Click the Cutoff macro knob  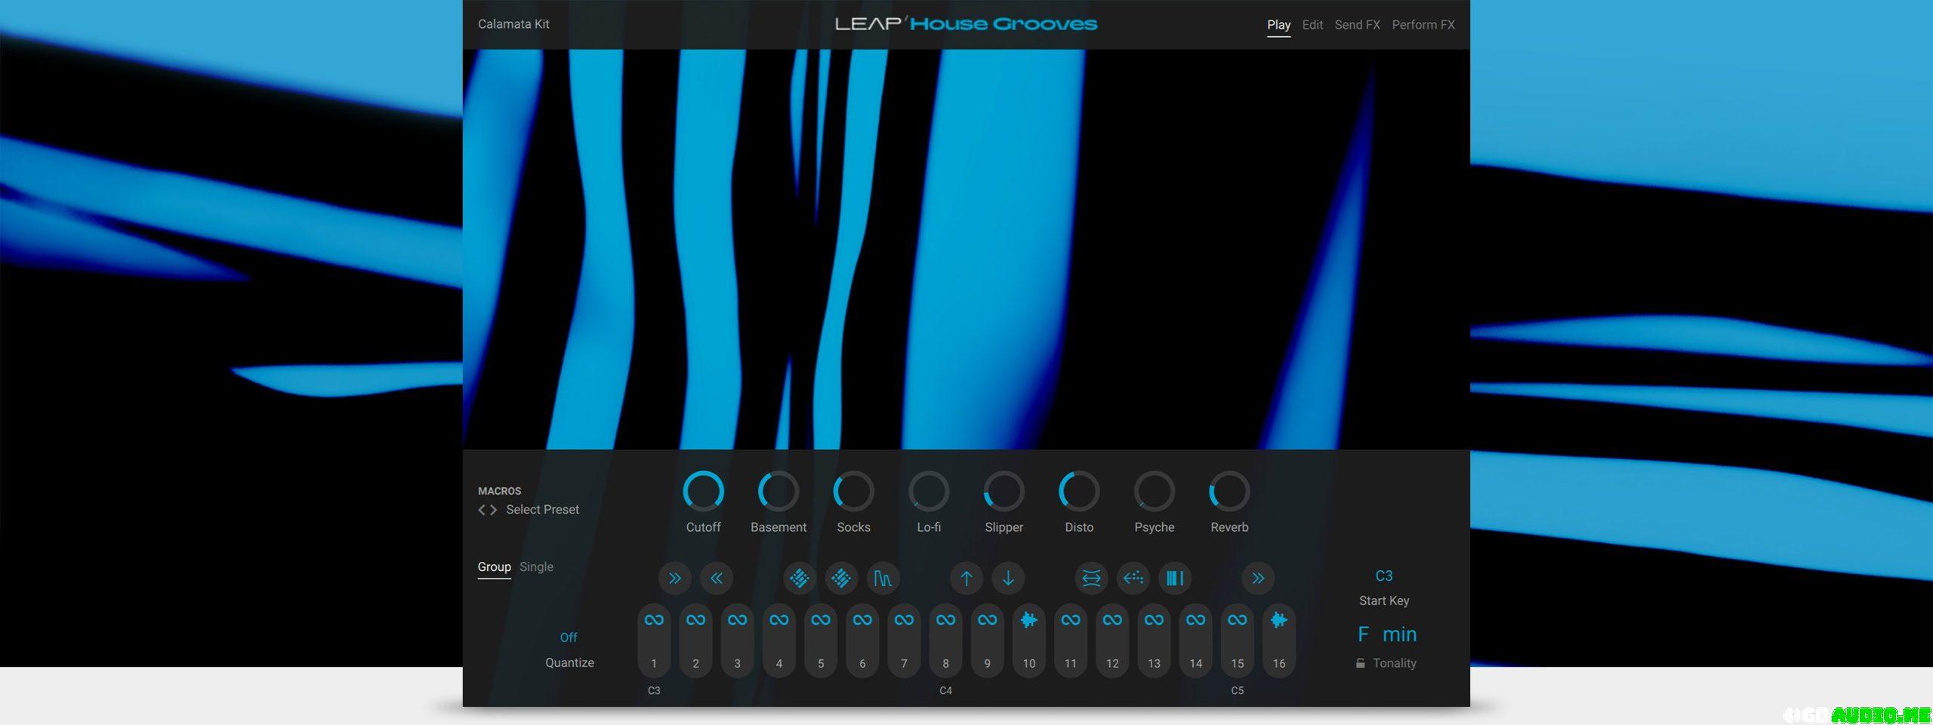click(703, 492)
